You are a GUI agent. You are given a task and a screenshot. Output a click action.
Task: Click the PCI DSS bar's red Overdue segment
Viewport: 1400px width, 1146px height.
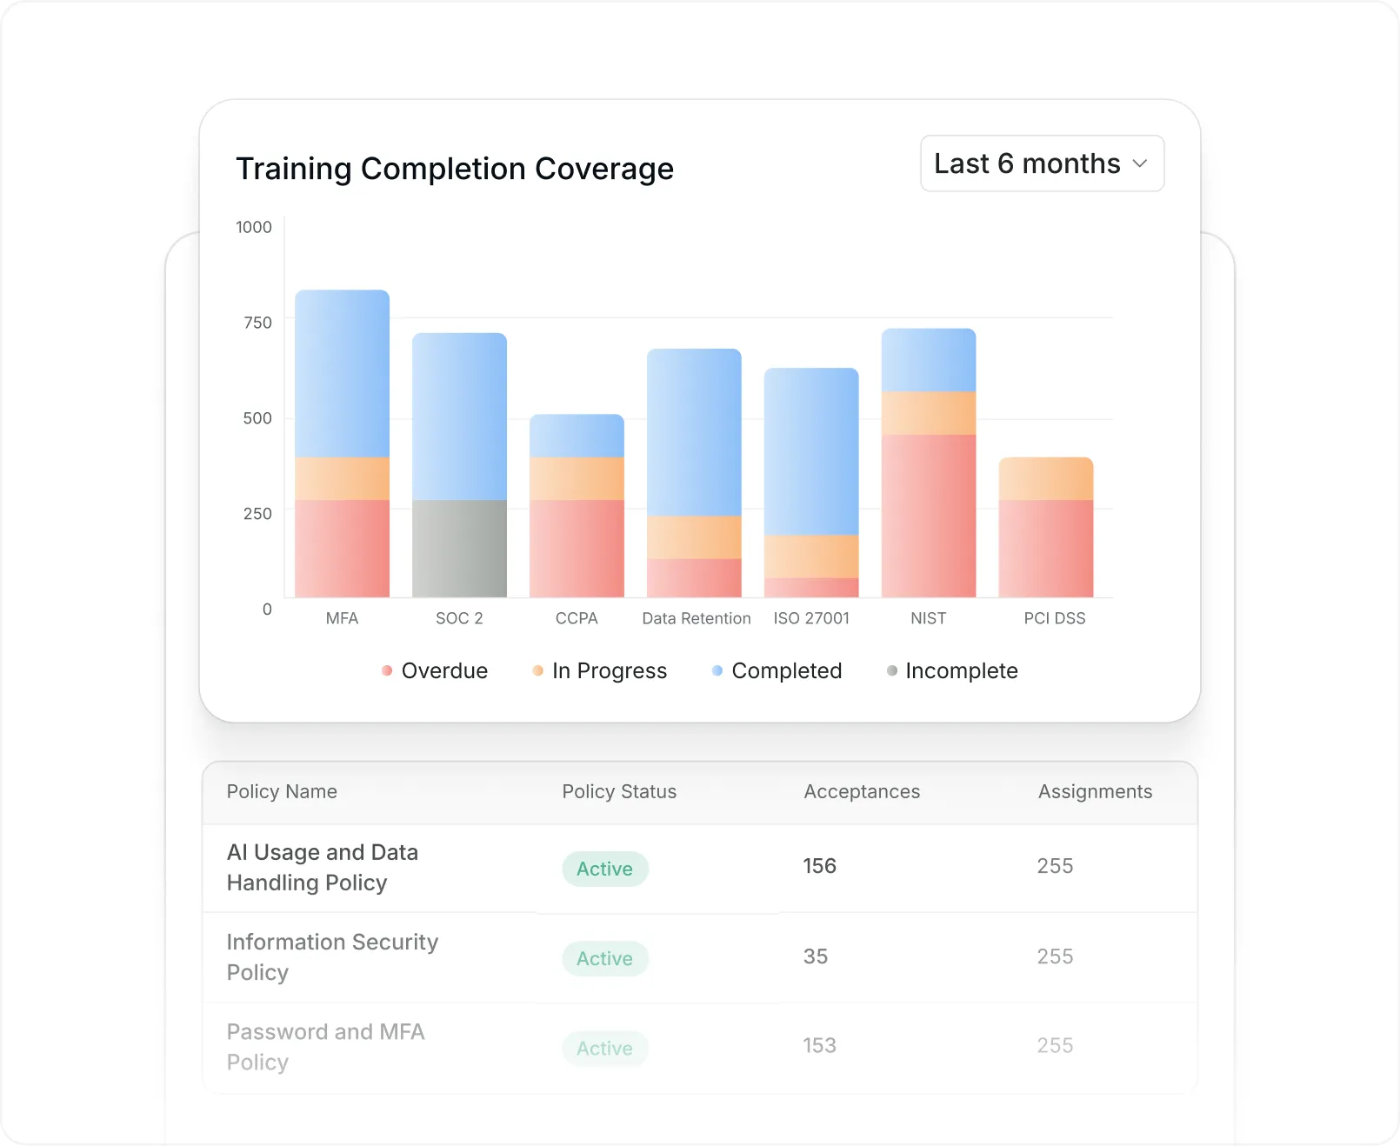point(1046,549)
